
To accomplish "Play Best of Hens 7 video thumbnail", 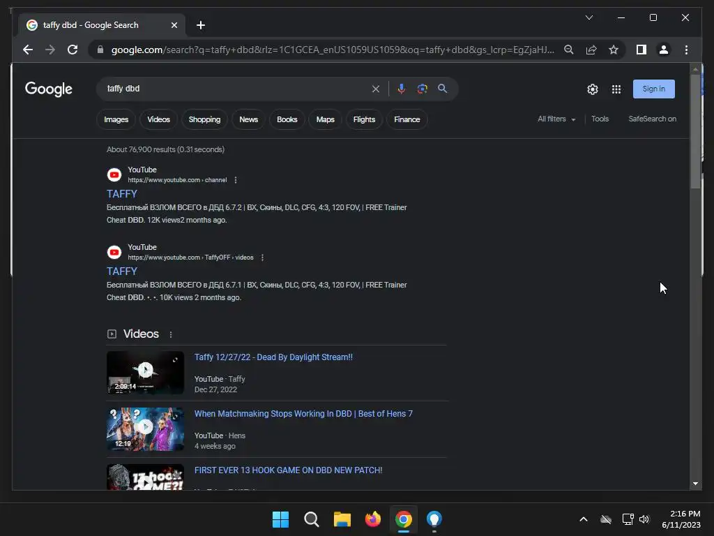I will 145,429.
